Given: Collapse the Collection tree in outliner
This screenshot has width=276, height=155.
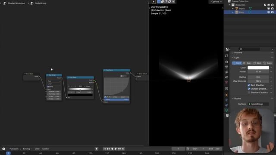Looking at the screenshot, I should click(229, 5).
